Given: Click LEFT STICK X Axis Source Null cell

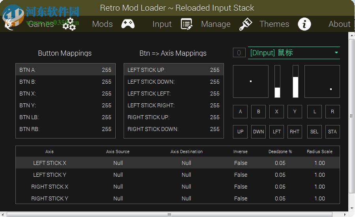Looking at the screenshot, I should 118,163.
